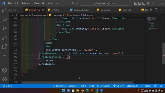Open Customize Layout options
Viewport: 165px width, 93px height.
click(x=148, y=3)
